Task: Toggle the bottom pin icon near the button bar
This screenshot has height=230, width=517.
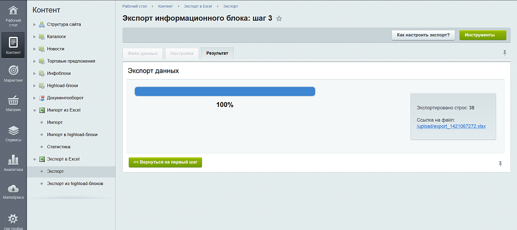Action: [500, 164]
